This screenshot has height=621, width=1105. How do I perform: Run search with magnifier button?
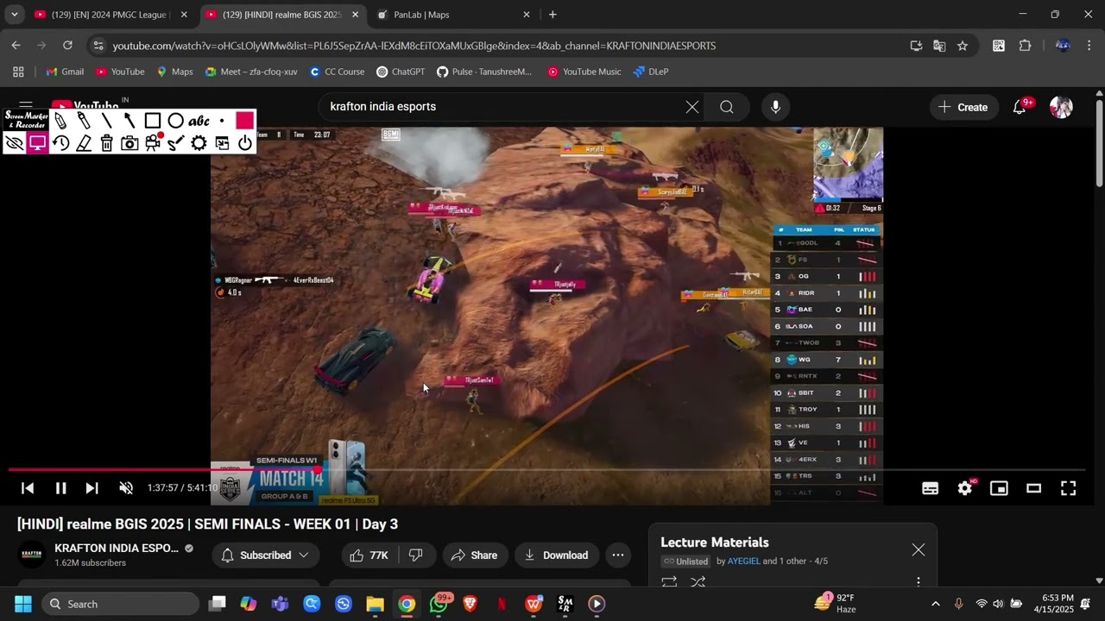pos(727,107)
